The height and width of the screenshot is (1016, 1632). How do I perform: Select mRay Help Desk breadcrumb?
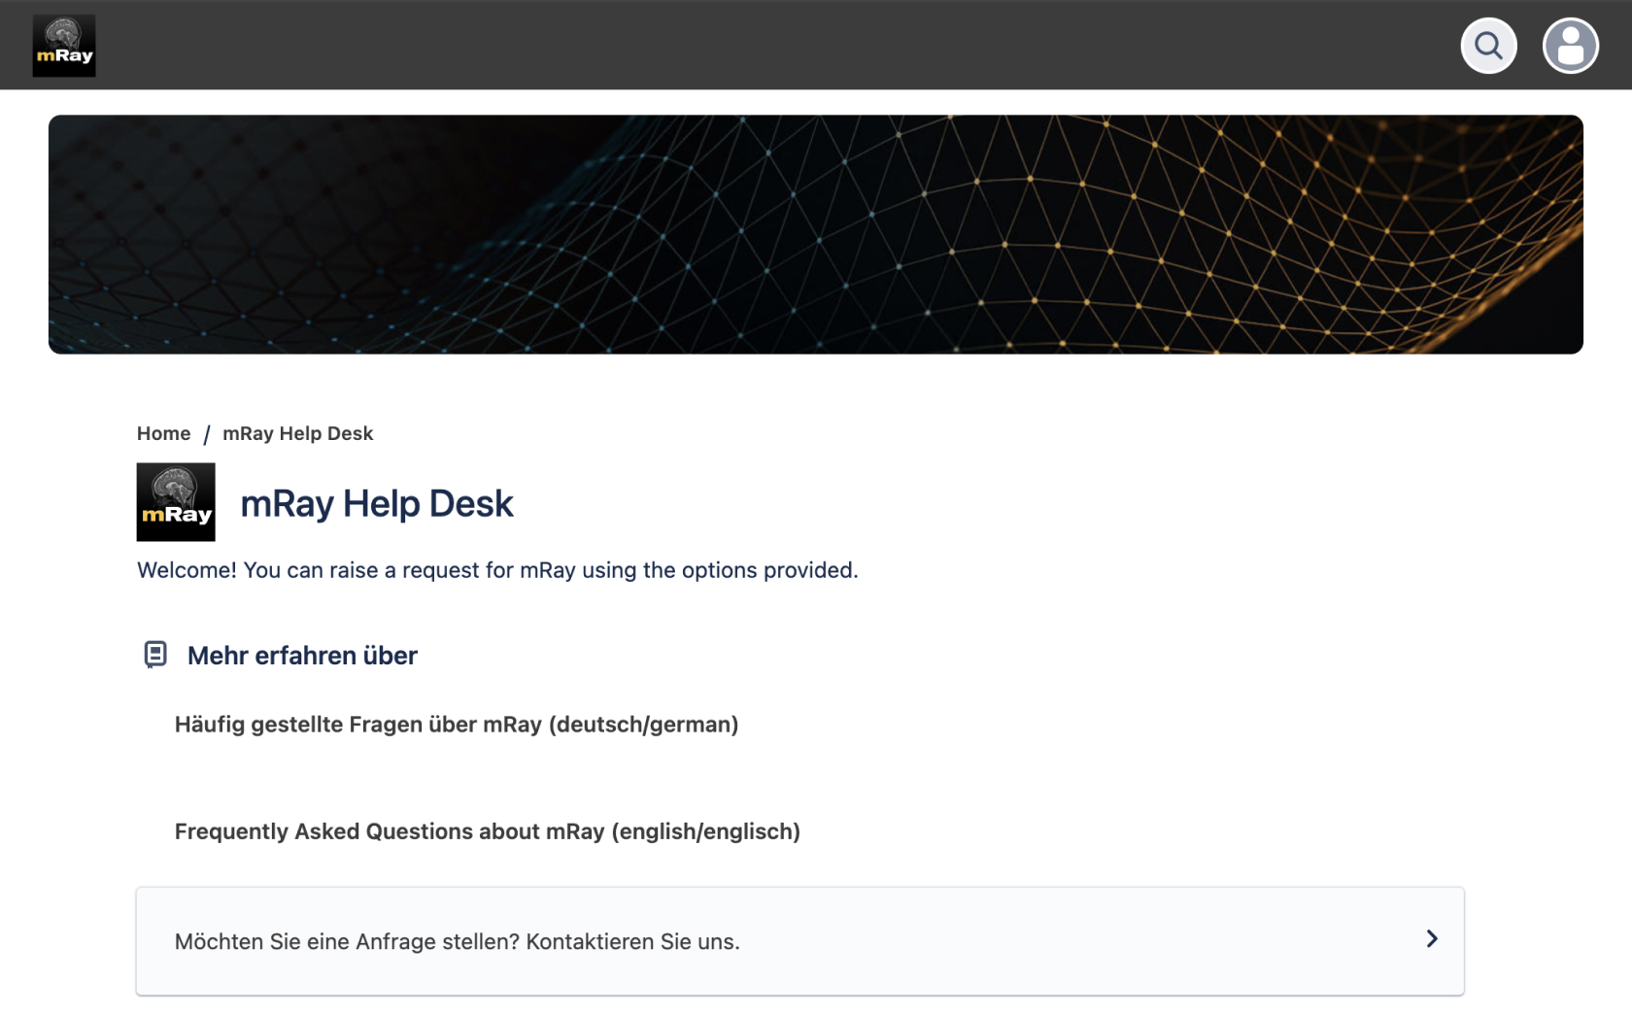297,433
